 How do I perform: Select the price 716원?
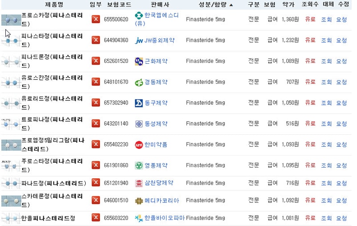click(x=292, y=183)
